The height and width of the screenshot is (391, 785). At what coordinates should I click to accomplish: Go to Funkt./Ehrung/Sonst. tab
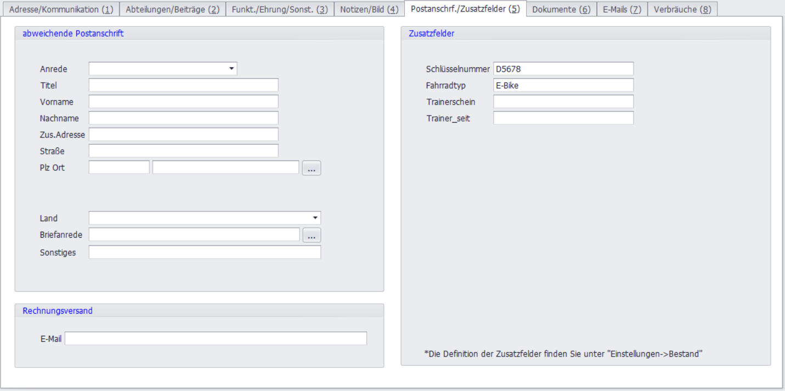click(x=280, y=9)
